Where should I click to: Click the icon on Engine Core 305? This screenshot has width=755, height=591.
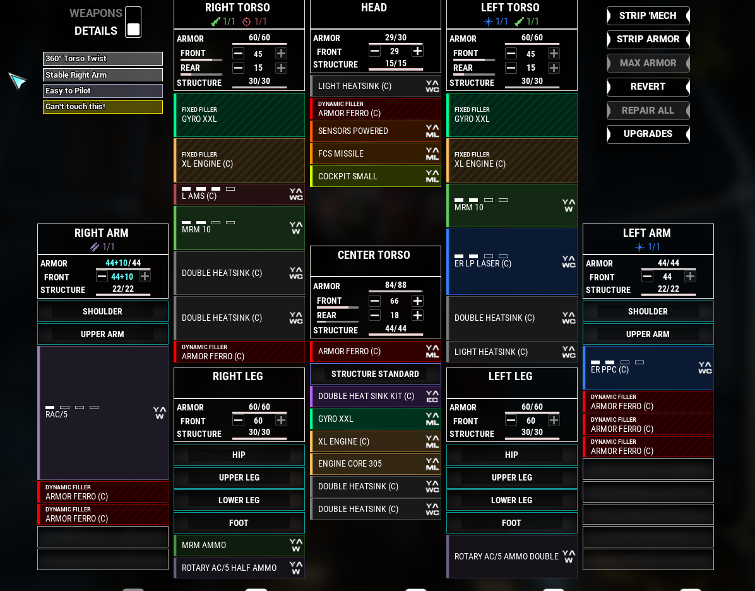coord(432,464)
